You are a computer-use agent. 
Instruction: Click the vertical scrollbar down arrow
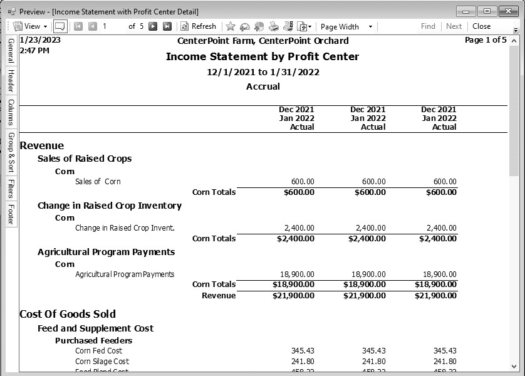pyautogui.click(x=514, y=367)
